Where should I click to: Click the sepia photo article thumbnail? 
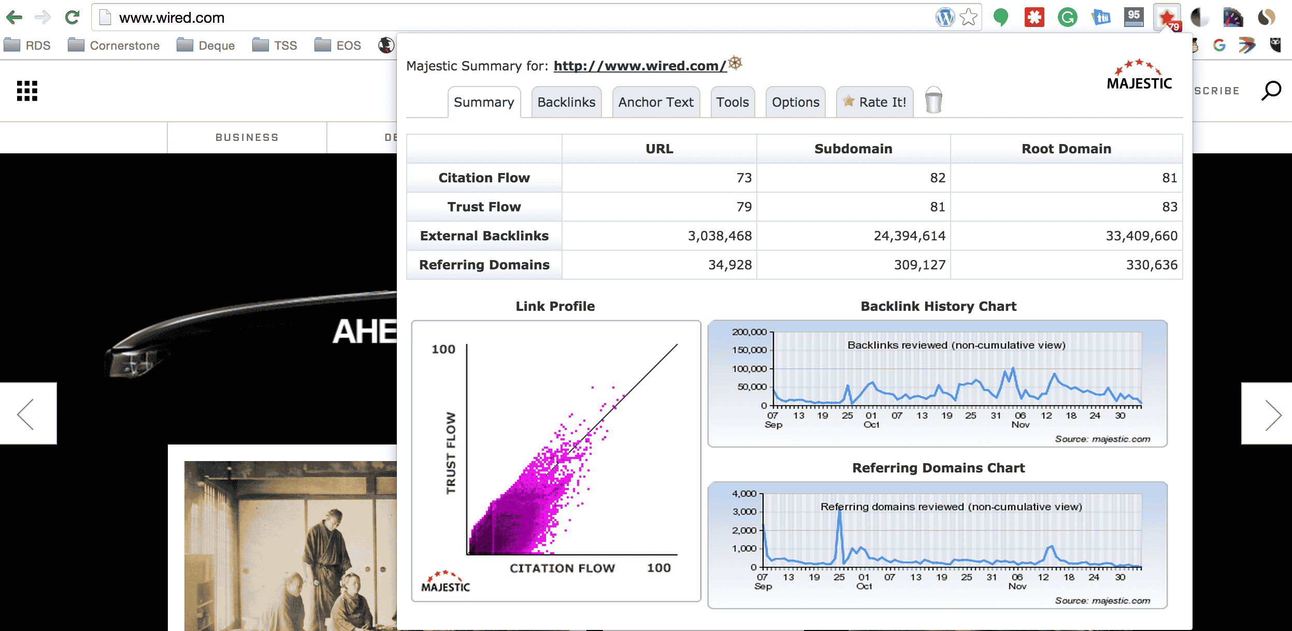(291, 546)
